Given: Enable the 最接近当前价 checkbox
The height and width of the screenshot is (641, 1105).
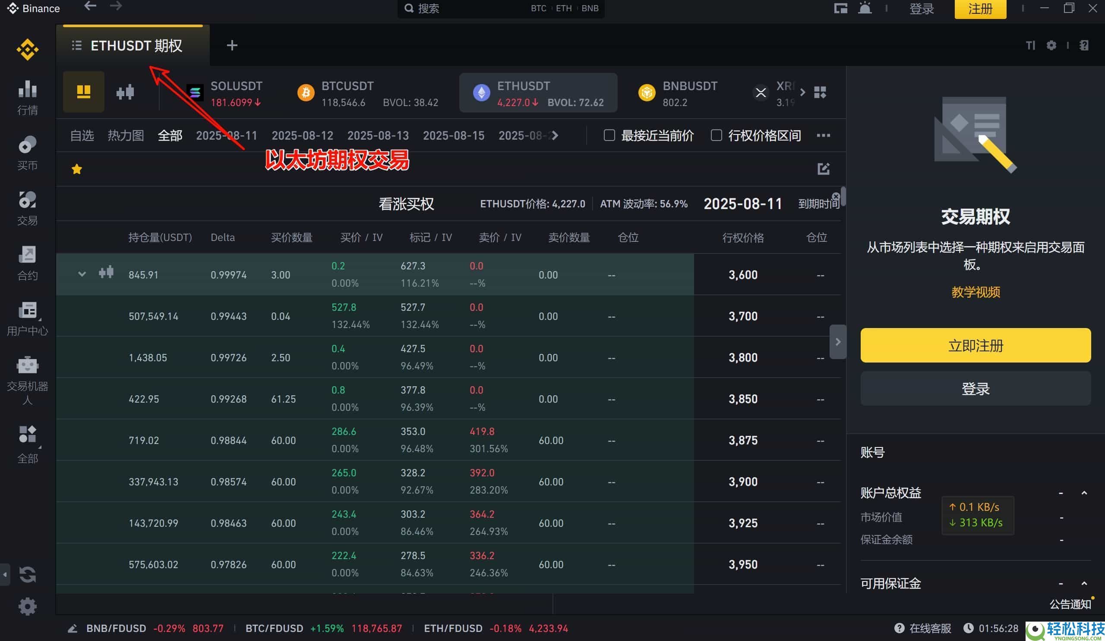Looking at the screenshot, I should point(609,136).
